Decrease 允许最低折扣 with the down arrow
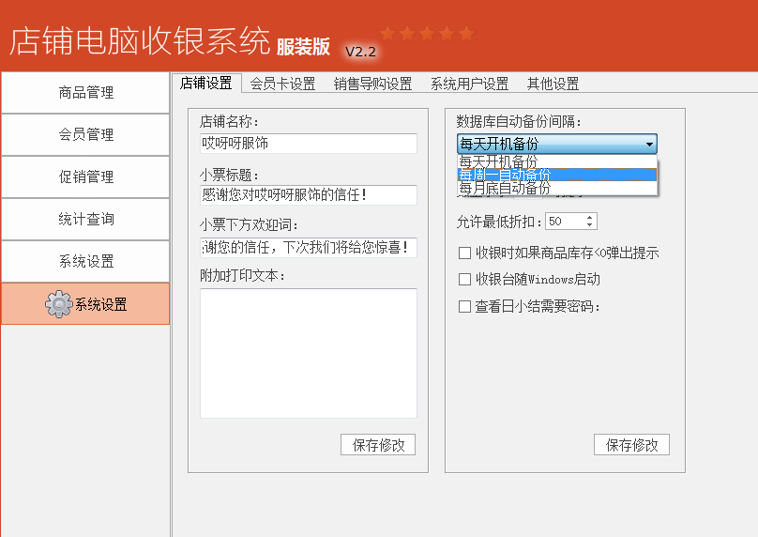758x537 pixels. tap(589, 225)
